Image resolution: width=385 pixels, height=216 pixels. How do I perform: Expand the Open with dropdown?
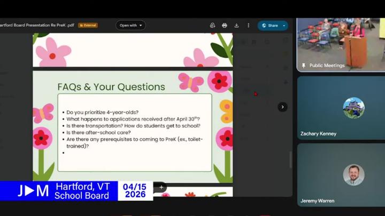[130, 25]
